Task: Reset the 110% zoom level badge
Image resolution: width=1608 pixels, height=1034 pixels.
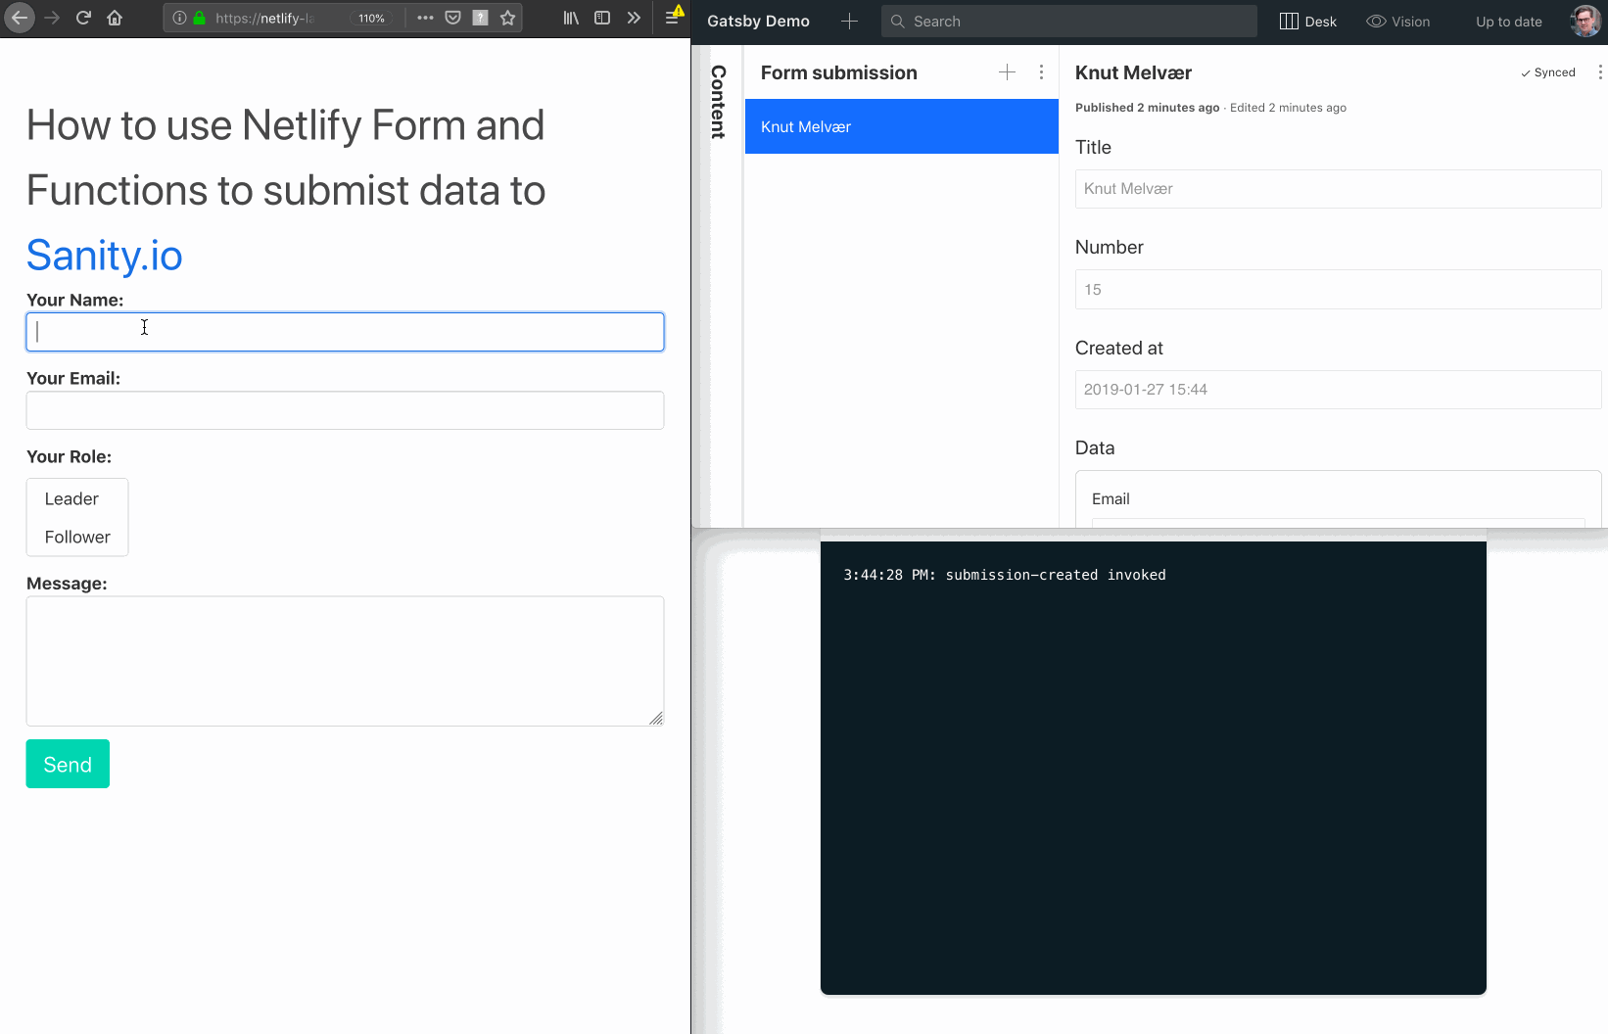Action: pyautogui.click(x=371, y=18)
